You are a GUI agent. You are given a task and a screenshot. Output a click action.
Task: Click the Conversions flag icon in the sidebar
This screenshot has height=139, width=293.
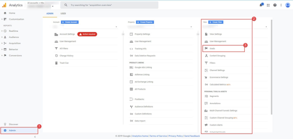5,55
